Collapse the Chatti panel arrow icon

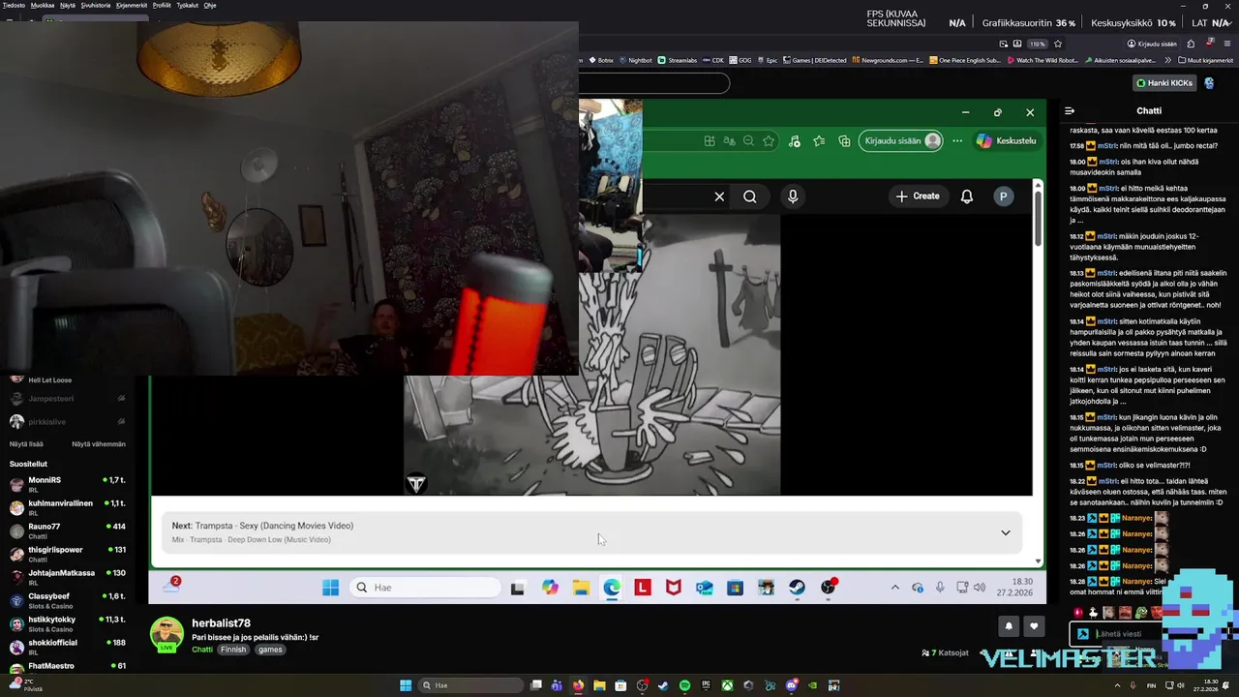pyautogui.click(x=1070, y=111)
